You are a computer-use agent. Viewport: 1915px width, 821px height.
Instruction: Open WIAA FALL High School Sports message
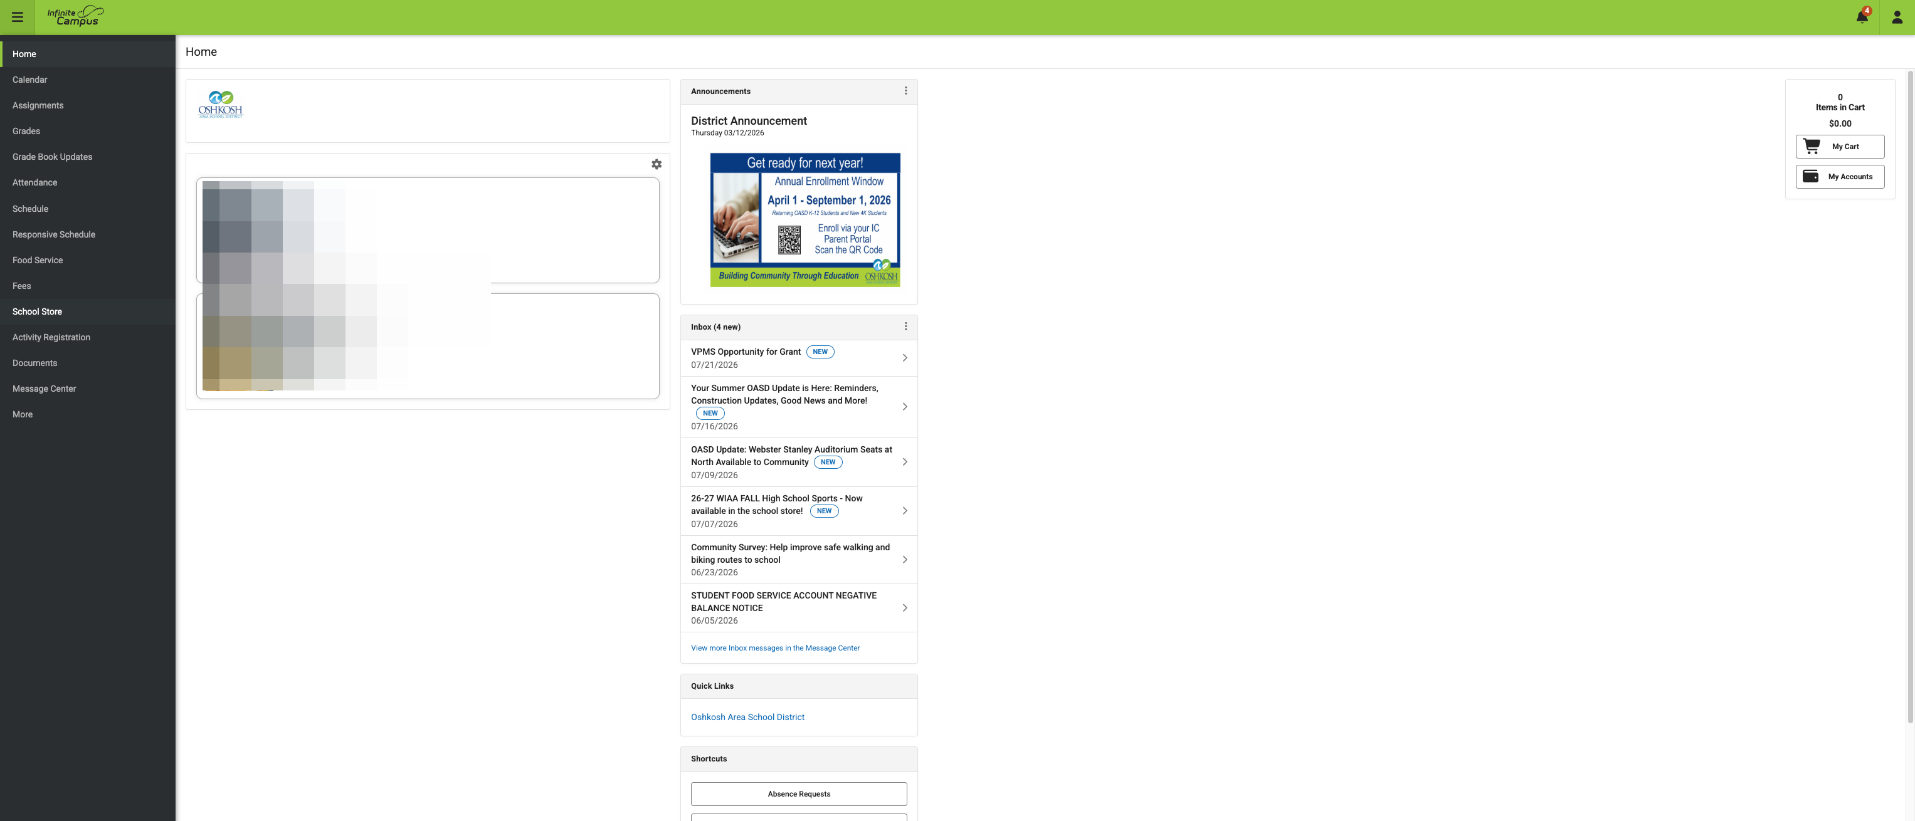799,511
